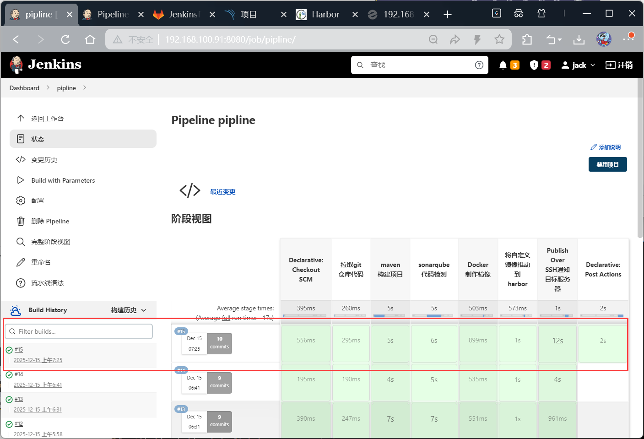
Task: Click the Jenkins logo in the header
Action: (x=45, y=65)
